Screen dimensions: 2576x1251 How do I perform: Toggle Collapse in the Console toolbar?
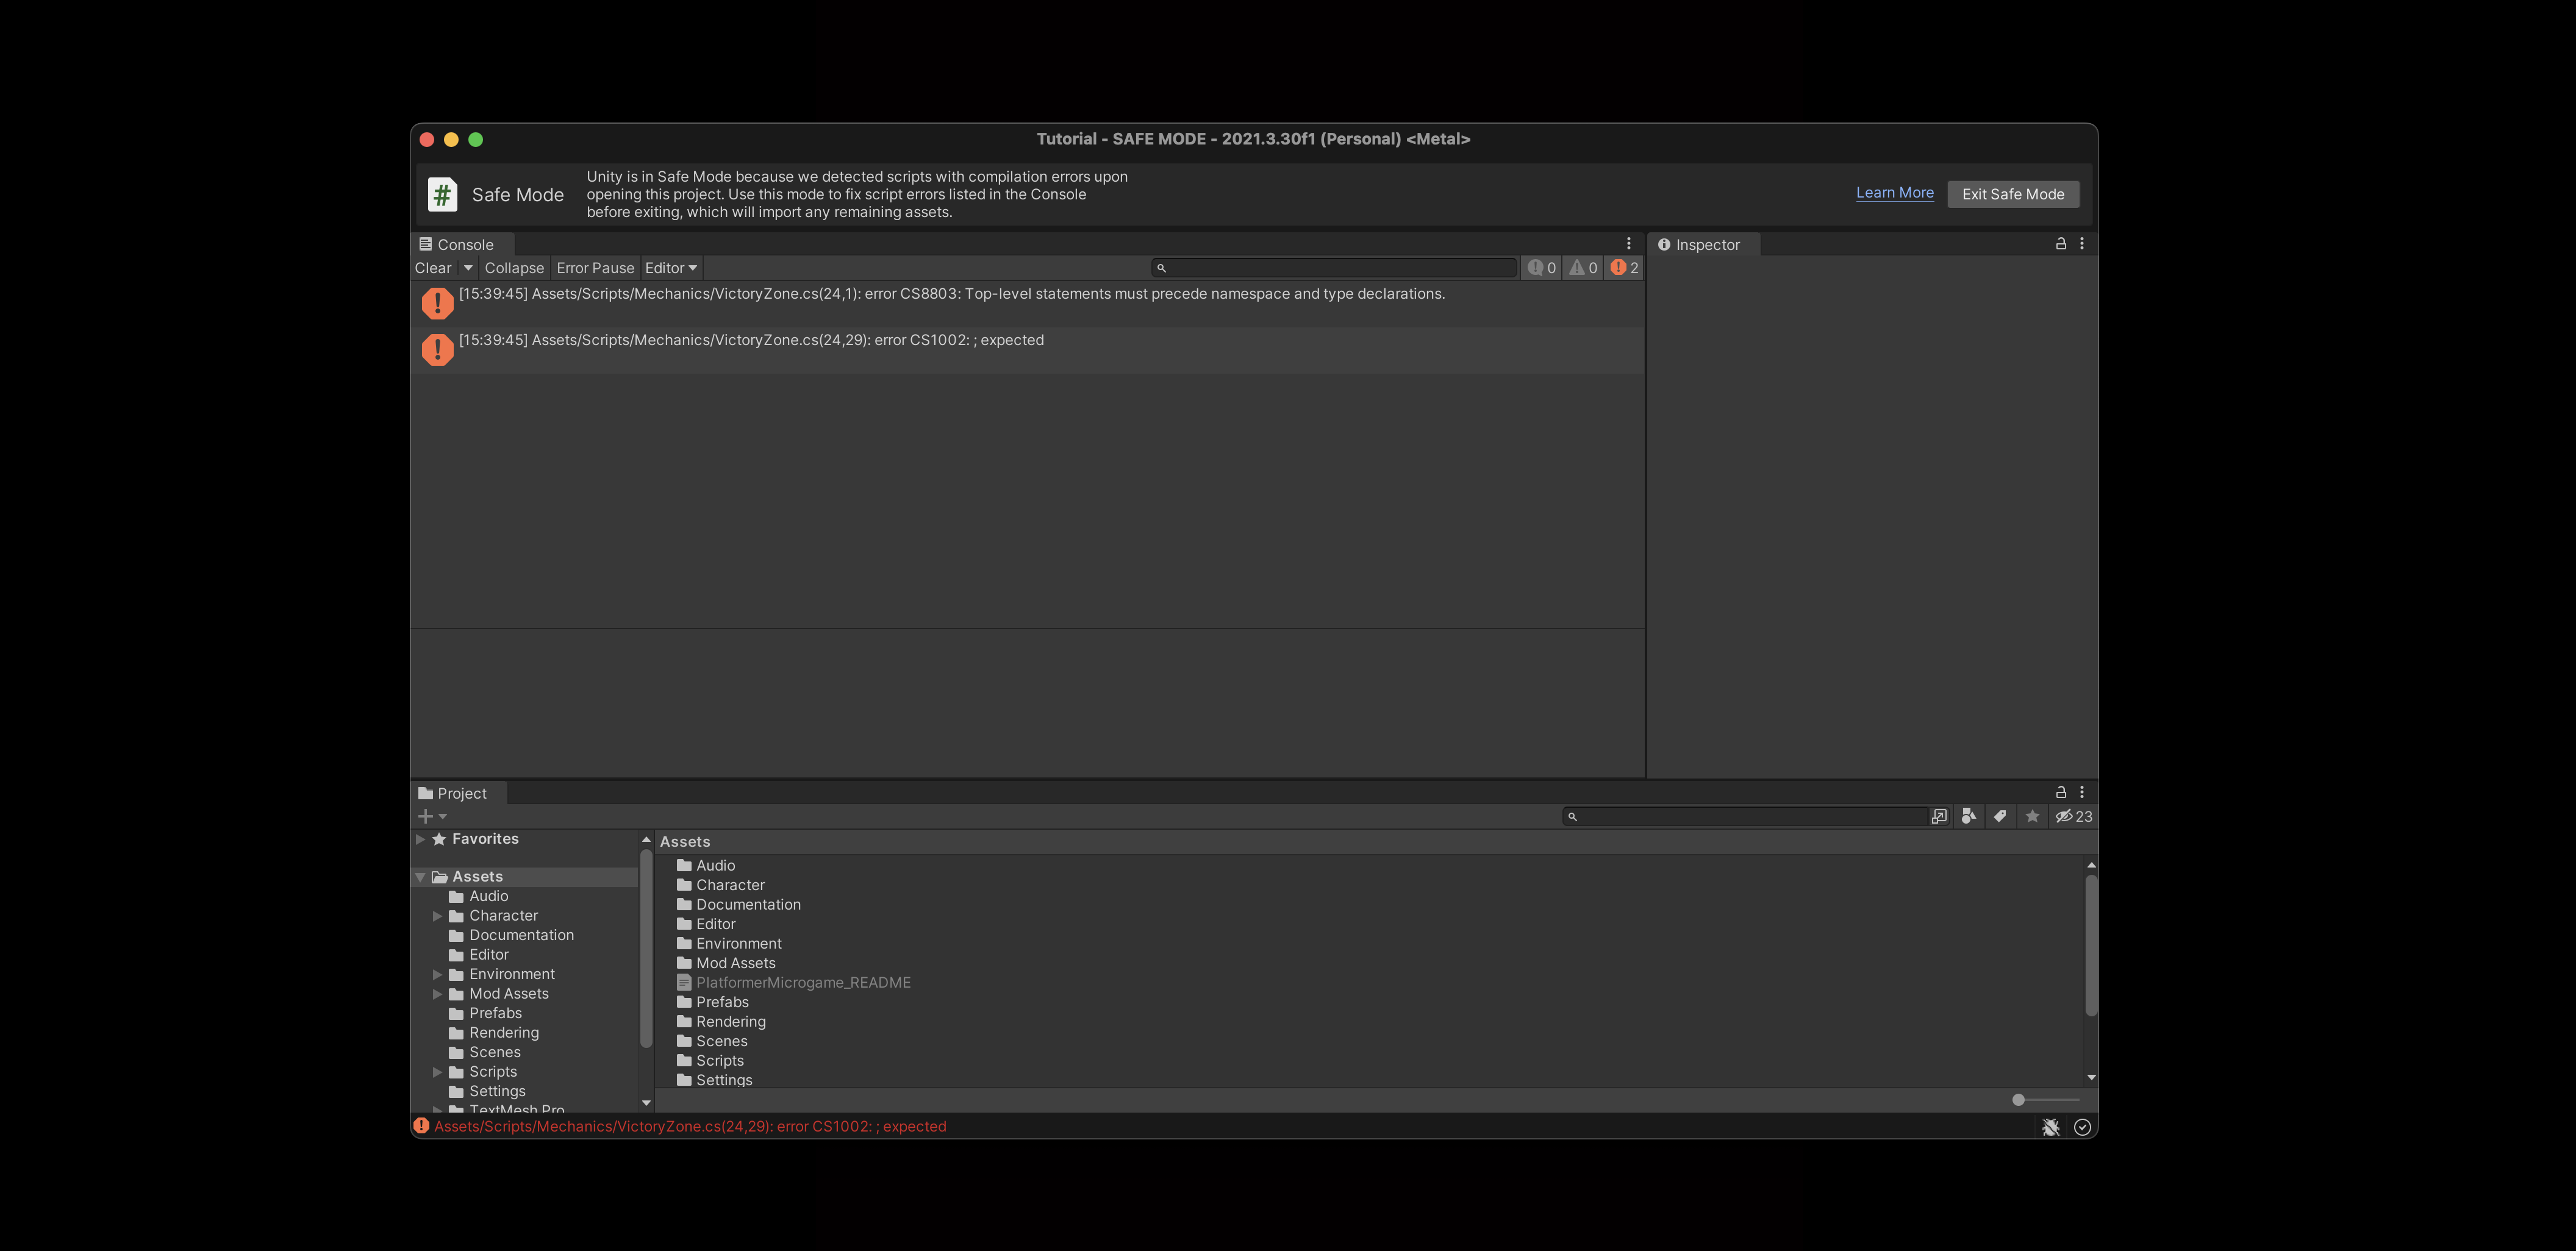[514, 268]
